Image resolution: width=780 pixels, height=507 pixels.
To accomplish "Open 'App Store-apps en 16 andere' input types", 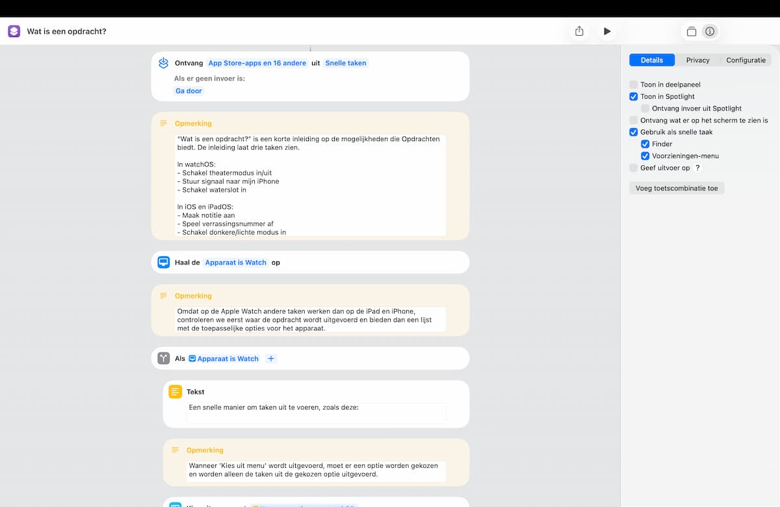I will coord(257,63).
